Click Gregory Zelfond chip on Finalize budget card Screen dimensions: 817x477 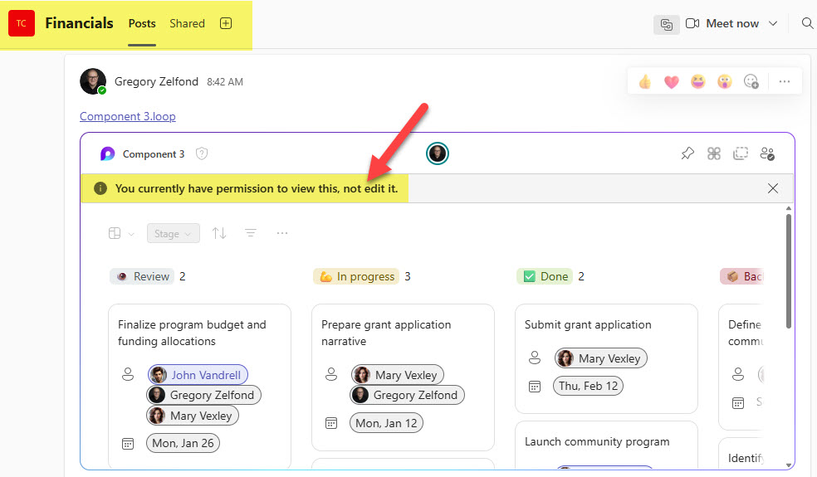pyautogui.click(x=203, y=395)
